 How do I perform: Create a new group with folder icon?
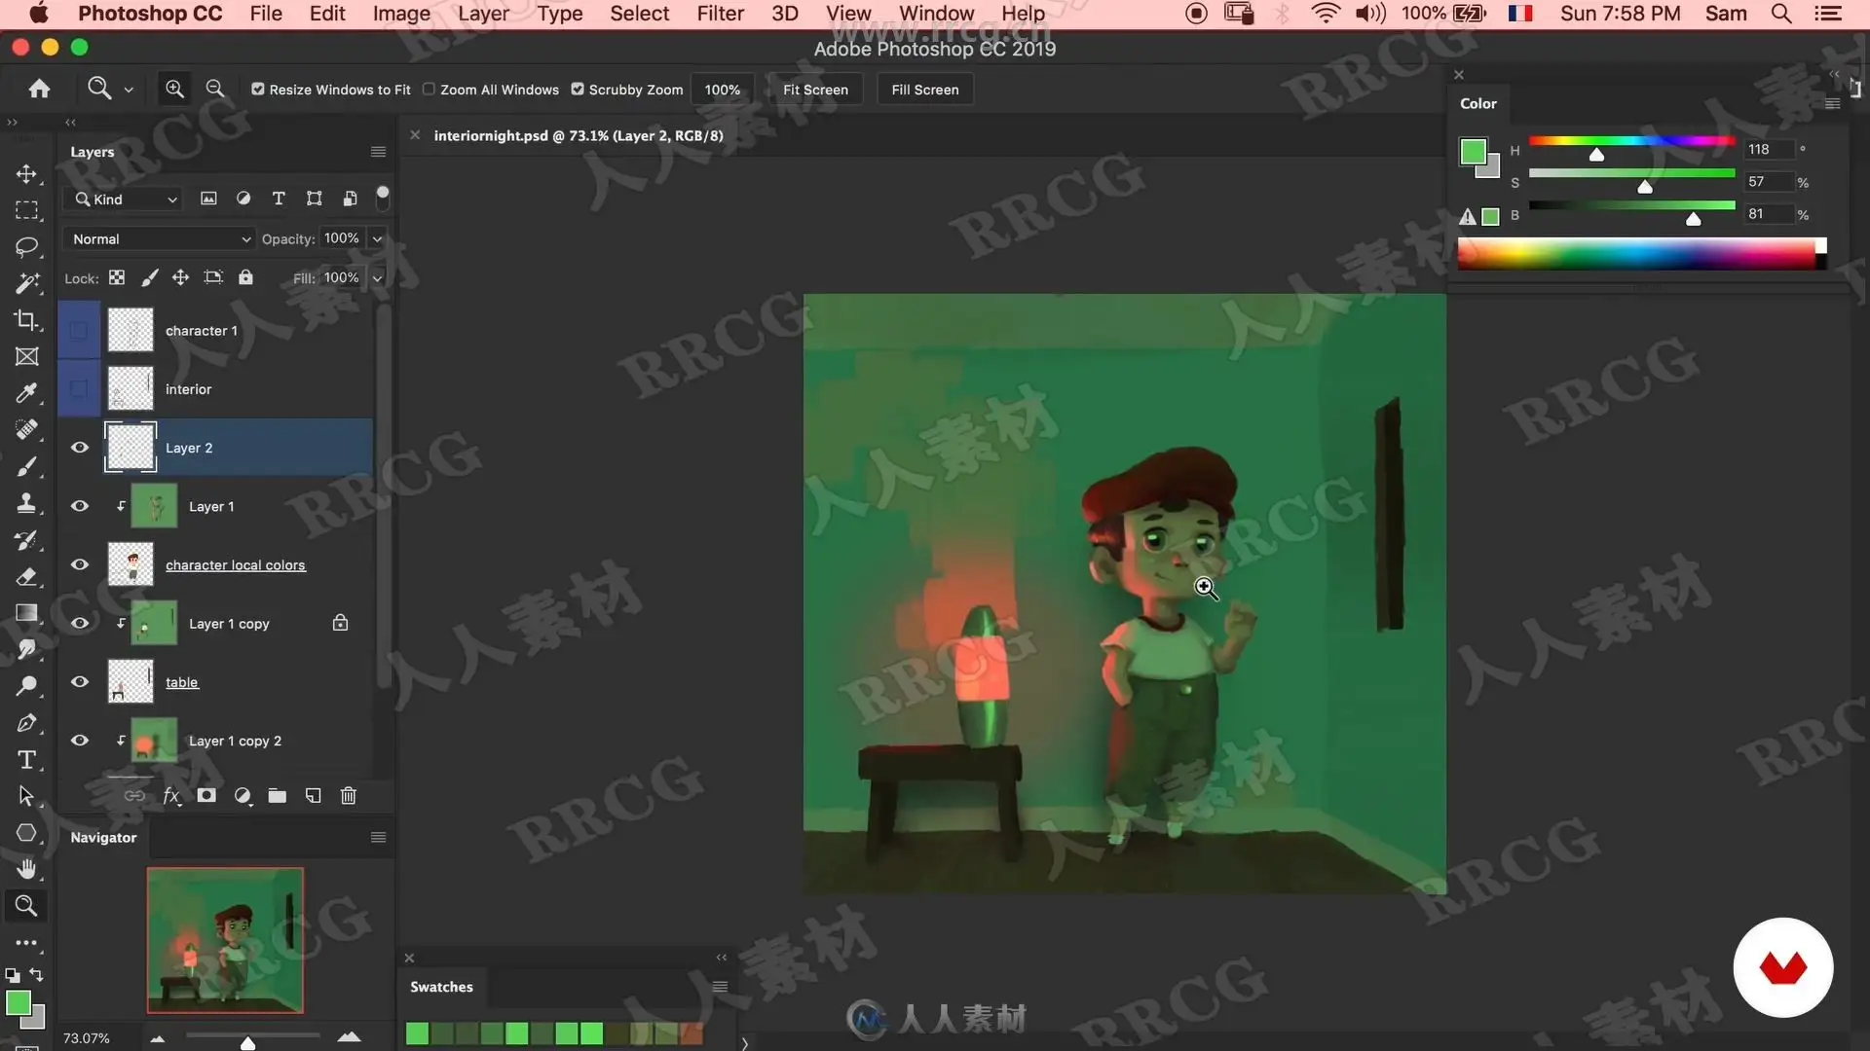click(278, 796)
